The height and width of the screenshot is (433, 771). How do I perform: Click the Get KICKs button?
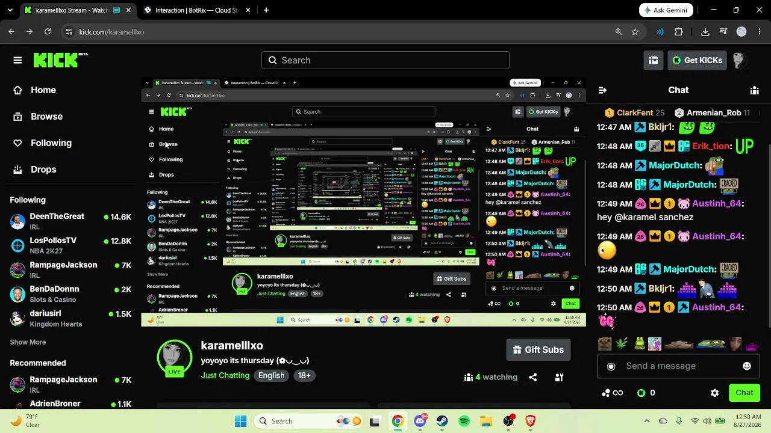[x=697, y=60]
